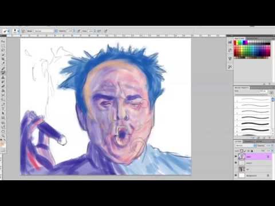Switch to the Channels tab
Image resolution: width=275 pixels, height=206 pixels.
tap(248, 141)
